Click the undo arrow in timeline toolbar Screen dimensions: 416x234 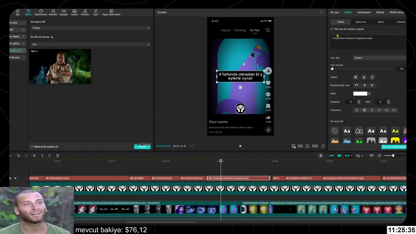(x=19, y=156)
